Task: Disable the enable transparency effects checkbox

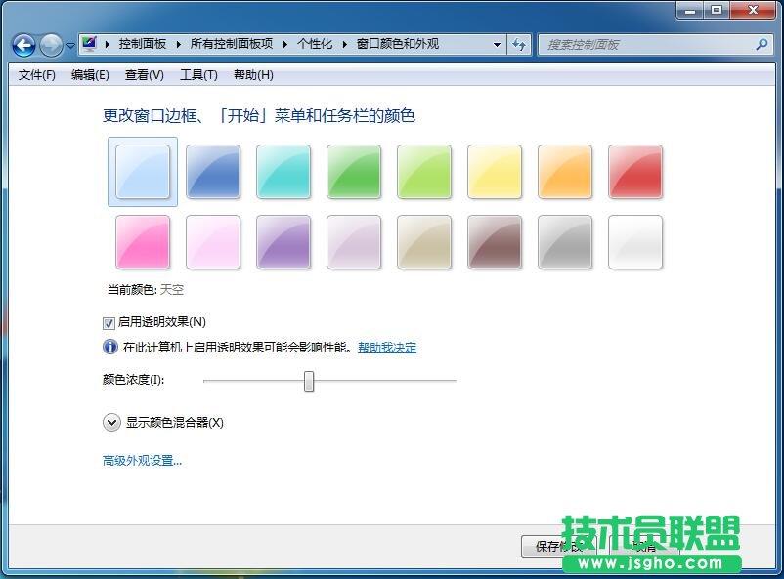Action: (109, 323)
